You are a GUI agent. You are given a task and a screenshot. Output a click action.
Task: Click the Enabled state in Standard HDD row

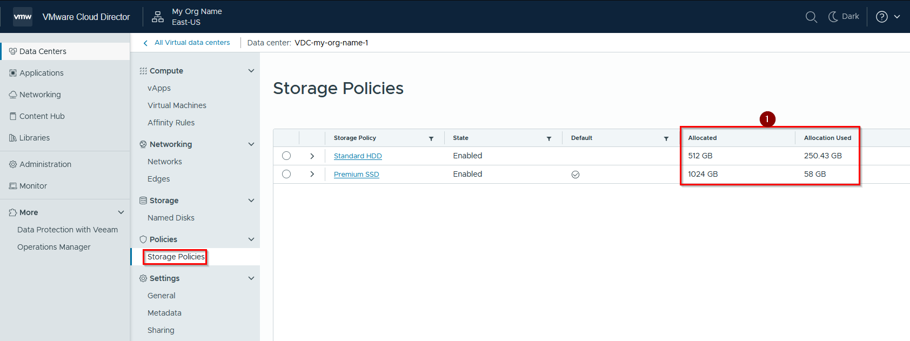point(467,156)
